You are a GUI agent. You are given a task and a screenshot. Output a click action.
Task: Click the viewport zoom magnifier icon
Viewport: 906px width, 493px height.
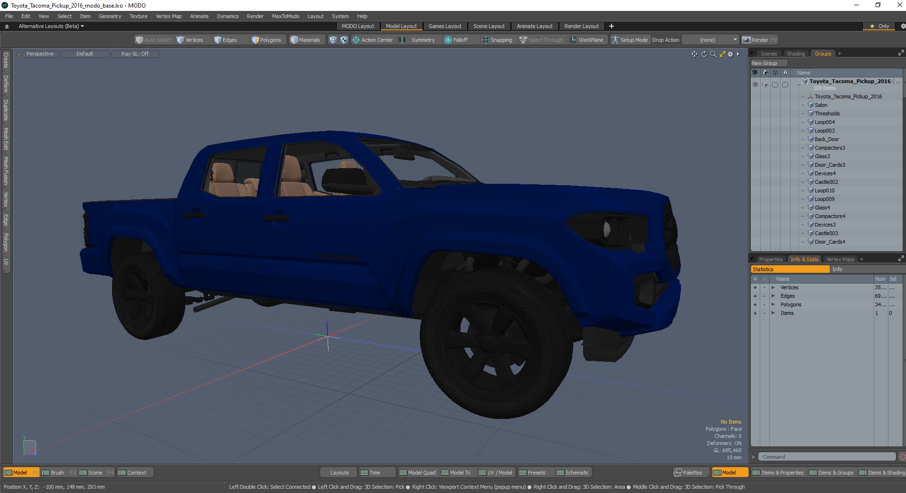(x=713, y=54)
